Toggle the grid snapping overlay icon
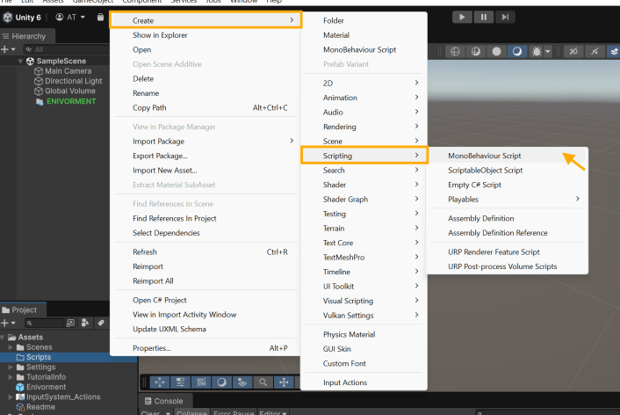620x415 pixels. [201, 382]
